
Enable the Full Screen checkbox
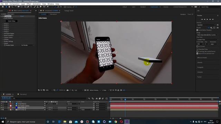(197, 46)
